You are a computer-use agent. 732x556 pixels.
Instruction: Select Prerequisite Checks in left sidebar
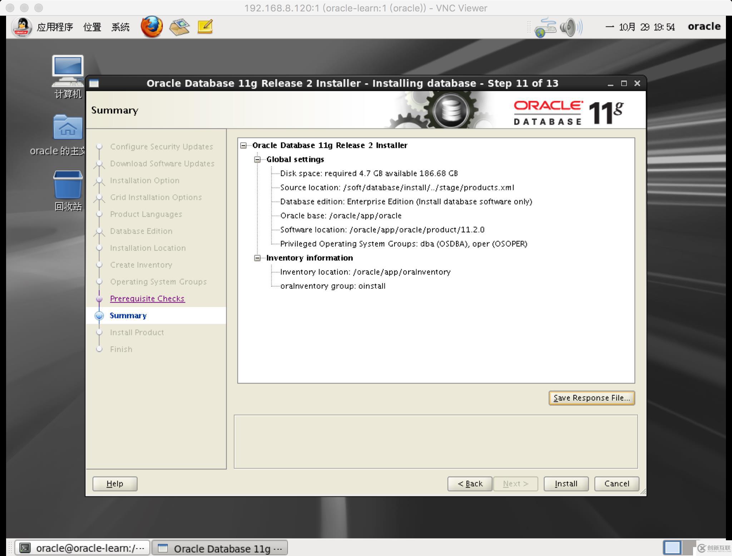(x=147, y=298)
